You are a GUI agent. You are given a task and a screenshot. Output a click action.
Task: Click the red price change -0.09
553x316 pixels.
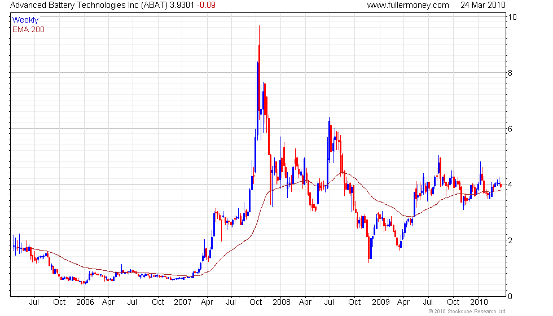tap(205, 5)
